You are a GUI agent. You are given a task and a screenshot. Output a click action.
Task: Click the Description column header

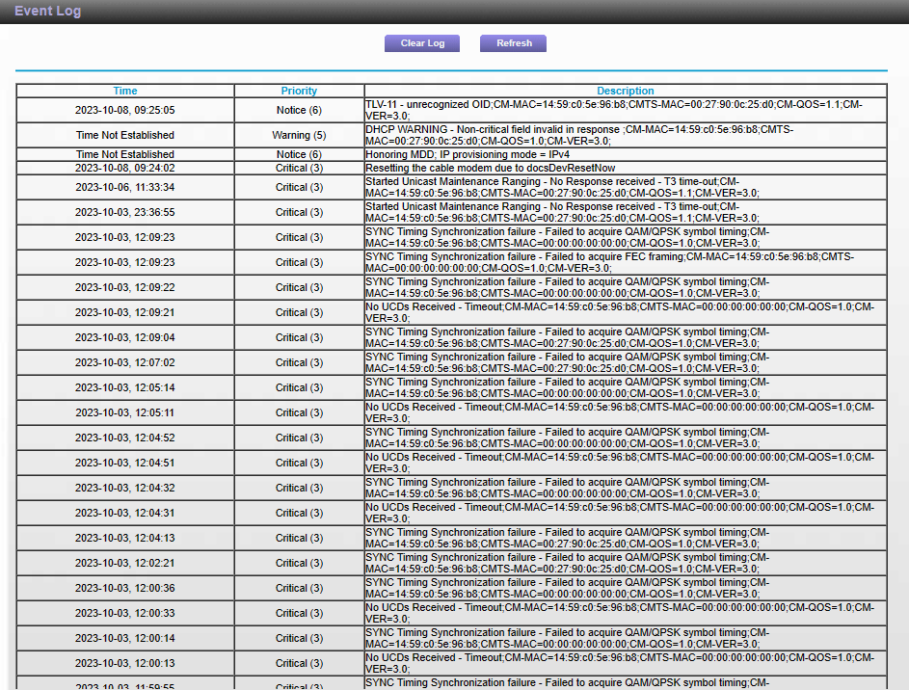(x=625, y=91)
